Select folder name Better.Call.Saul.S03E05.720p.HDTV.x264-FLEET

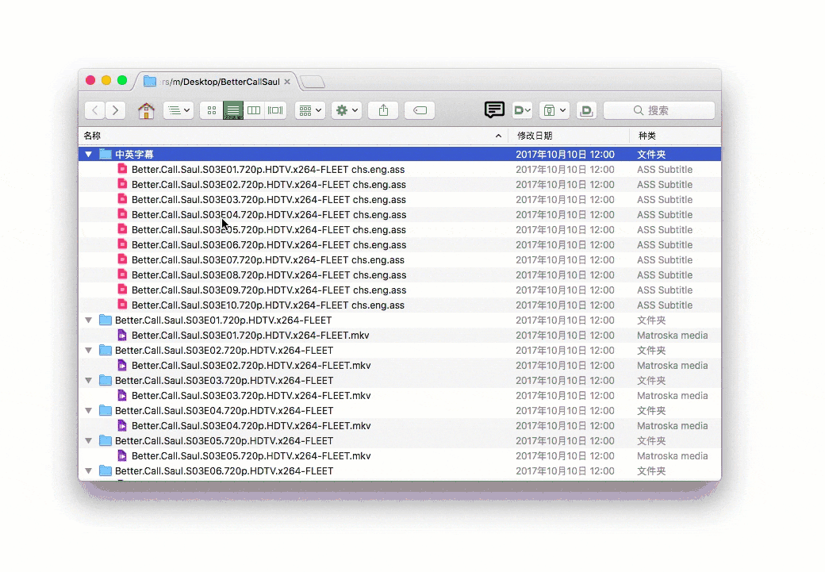click(224, 441)
